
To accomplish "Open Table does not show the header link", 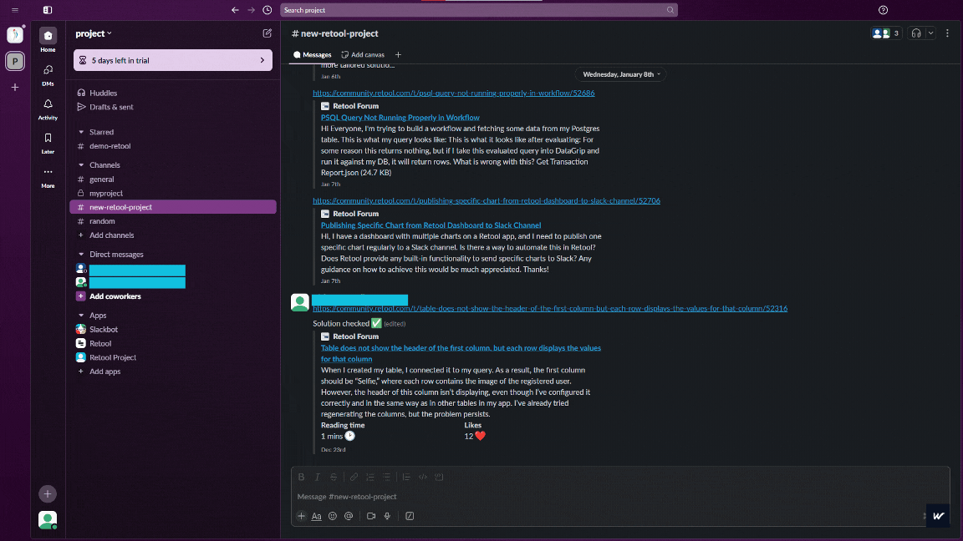I will (x=461, y=353).
